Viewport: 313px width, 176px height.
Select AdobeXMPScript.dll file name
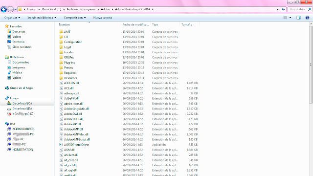(77, 139)
